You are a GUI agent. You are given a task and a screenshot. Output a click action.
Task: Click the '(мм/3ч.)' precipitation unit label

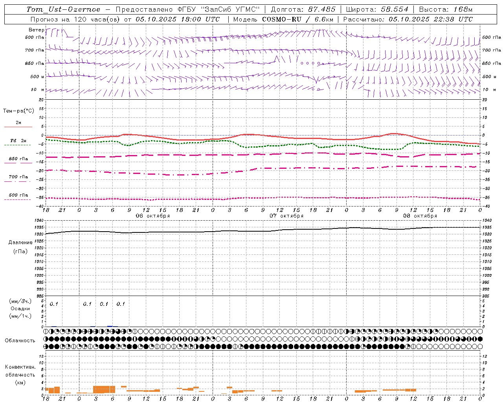point(20,301)
